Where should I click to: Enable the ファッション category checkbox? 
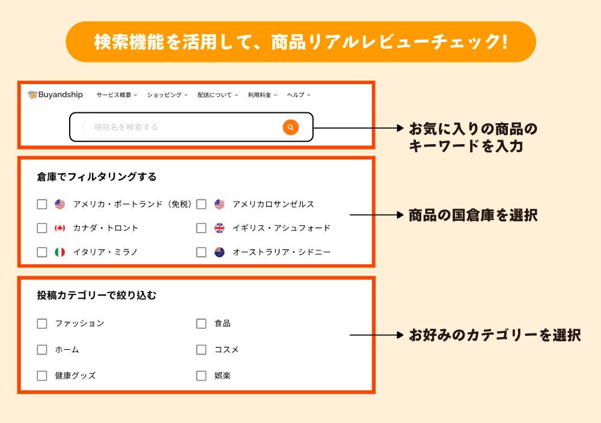[x=42, y=324]
